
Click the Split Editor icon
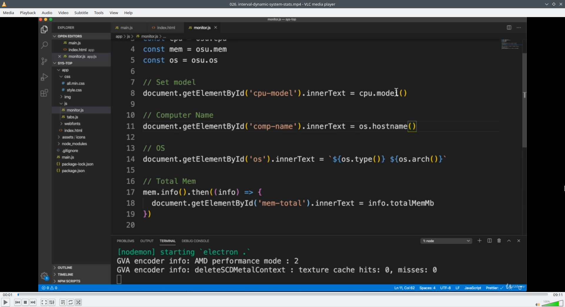509,27
